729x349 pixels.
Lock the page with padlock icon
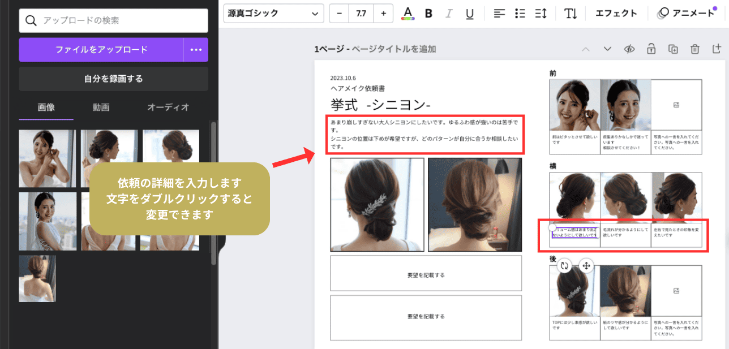coord(651,49)
